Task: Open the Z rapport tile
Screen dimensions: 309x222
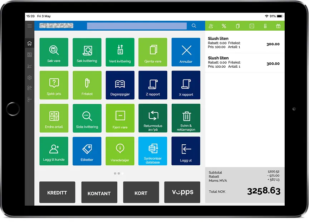Action: click(x=153, y=85)
